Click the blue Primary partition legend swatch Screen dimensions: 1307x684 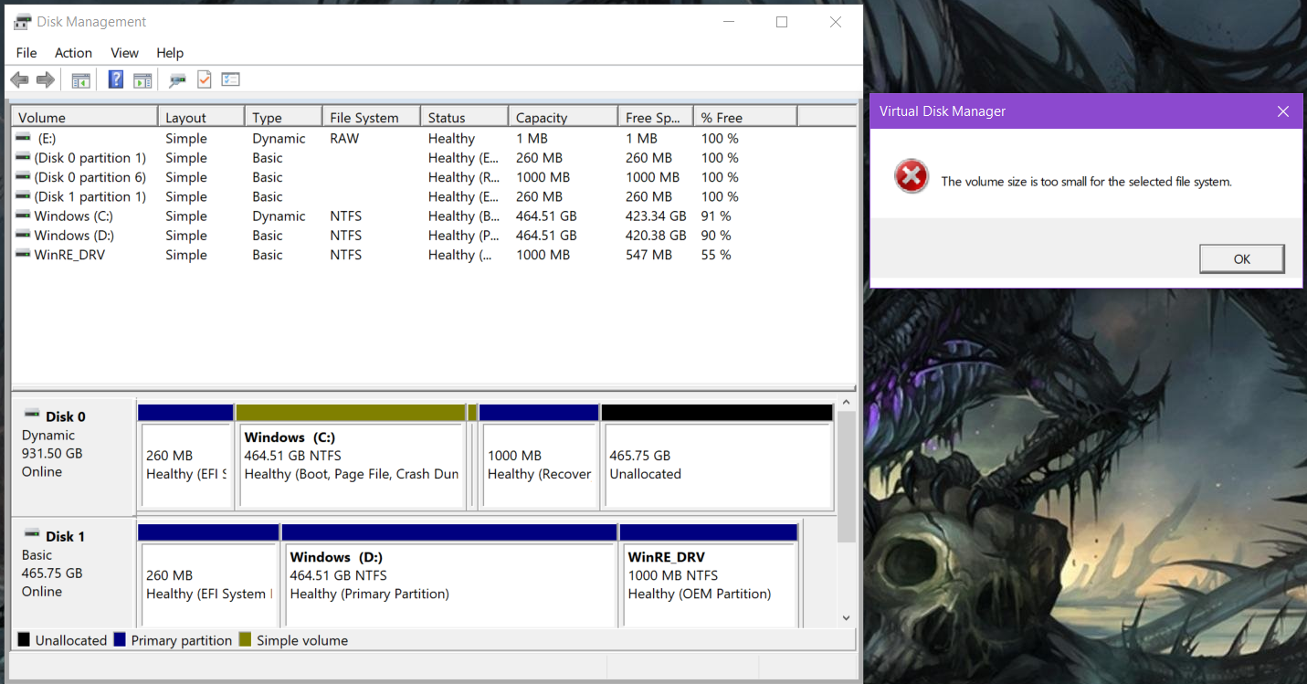coord(120,639)
